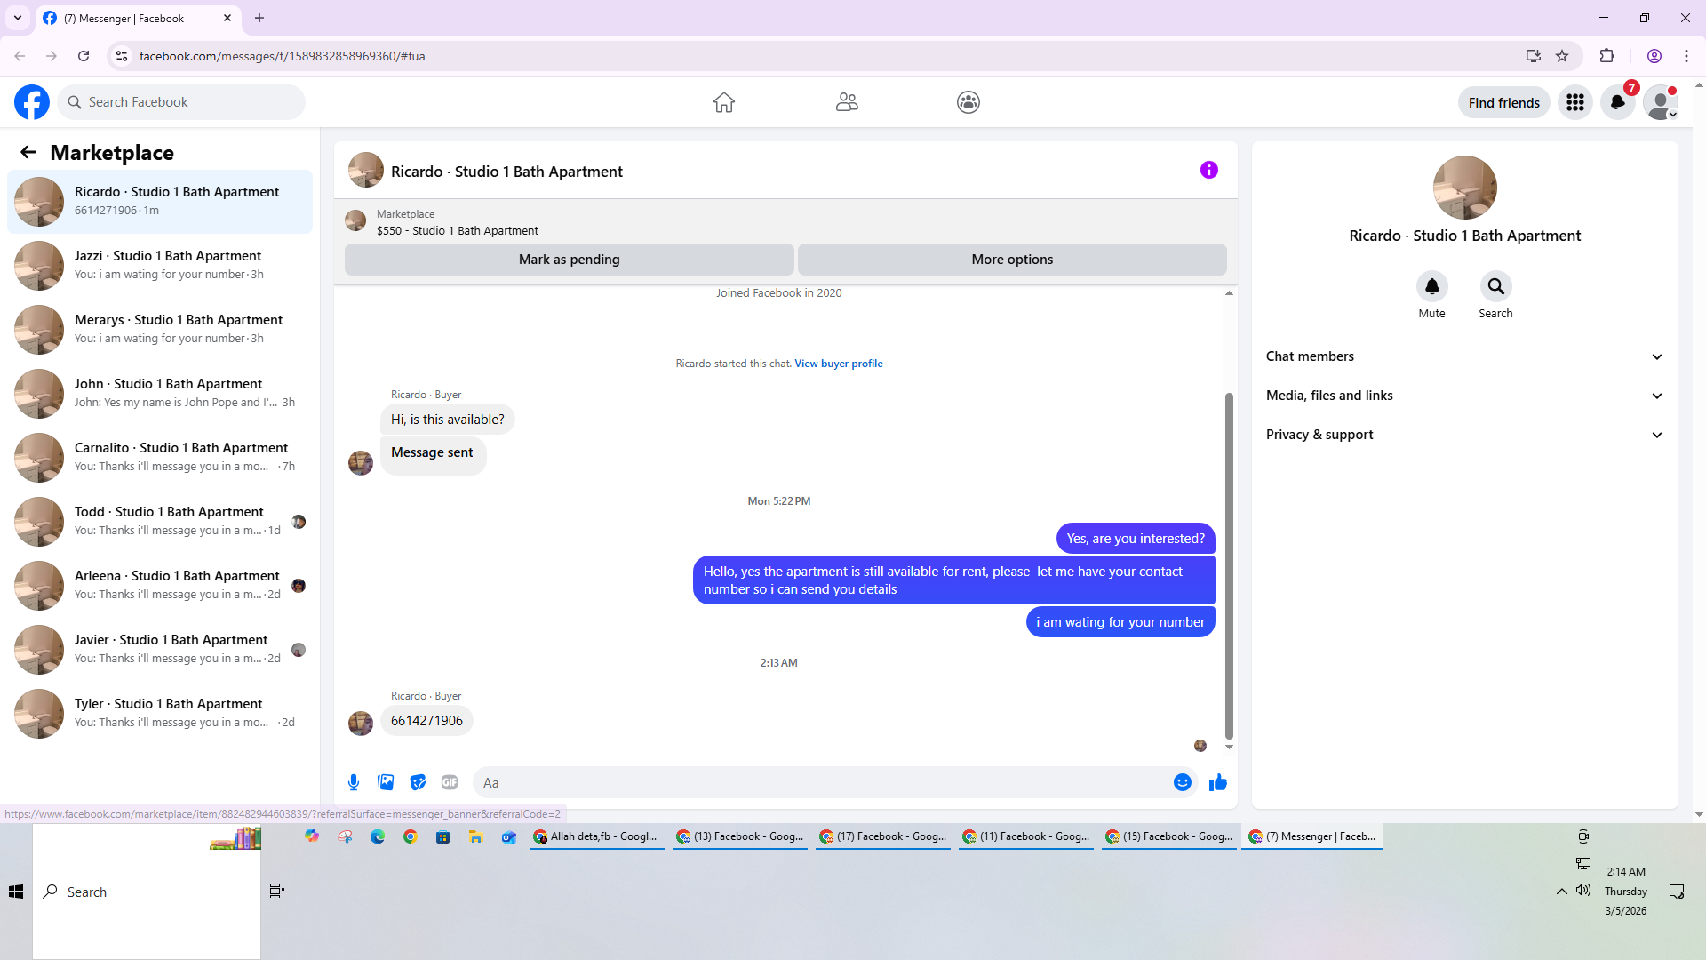Open Jazzi Studio 1 Bath Apartment chat

tap(160, 265)
